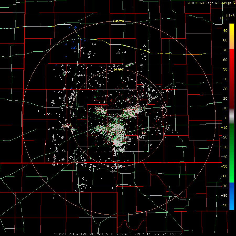Click the 50 value on the velocity scale

tap(225, 69)
